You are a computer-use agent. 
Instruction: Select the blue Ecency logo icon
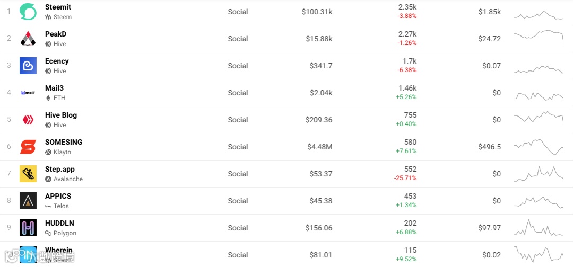point(28,66)
